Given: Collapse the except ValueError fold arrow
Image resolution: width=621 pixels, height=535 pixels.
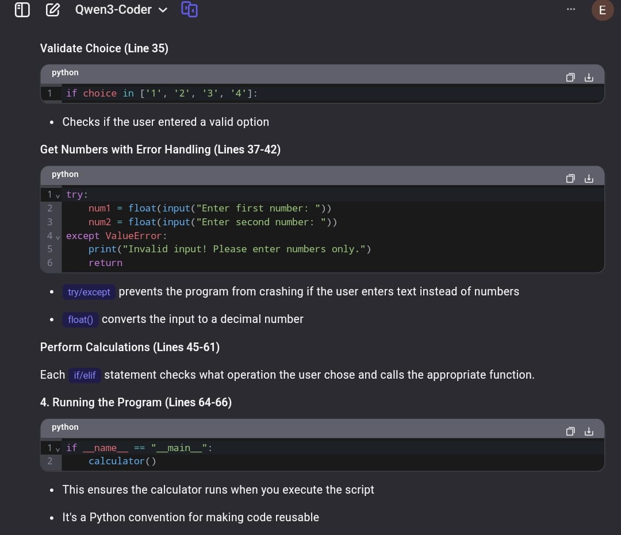Looking at the screenshot, I should click(58, 237).
